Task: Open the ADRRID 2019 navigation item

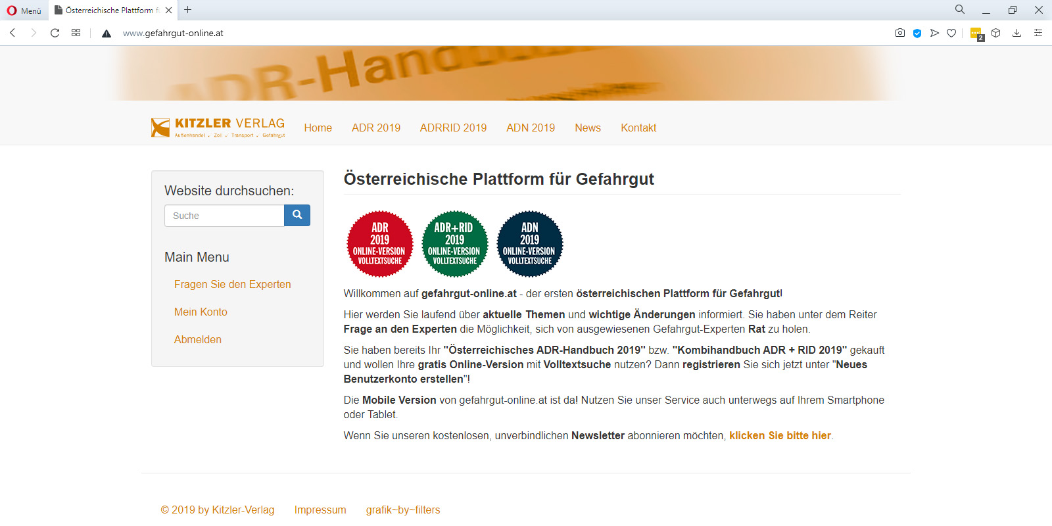Action: pyautogui.click(x=454, y=128)
